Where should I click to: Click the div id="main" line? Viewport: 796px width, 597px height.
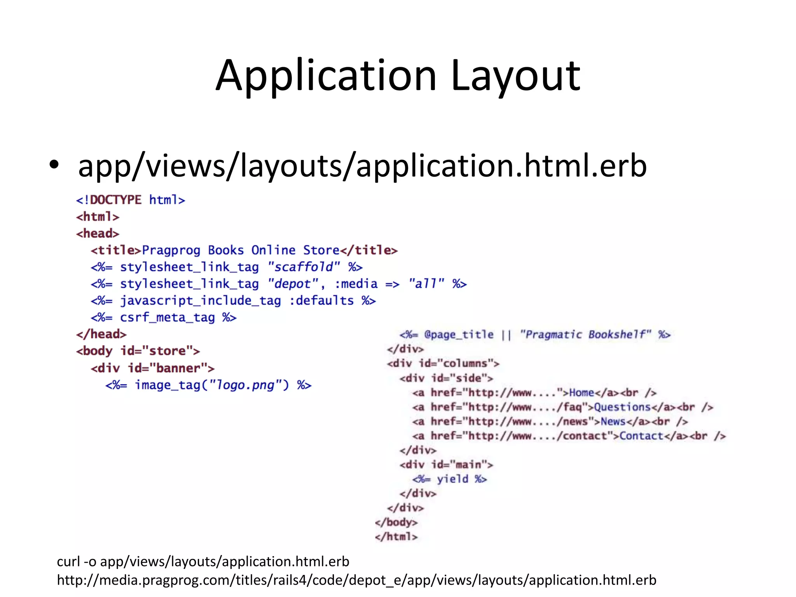coord(446,464)
